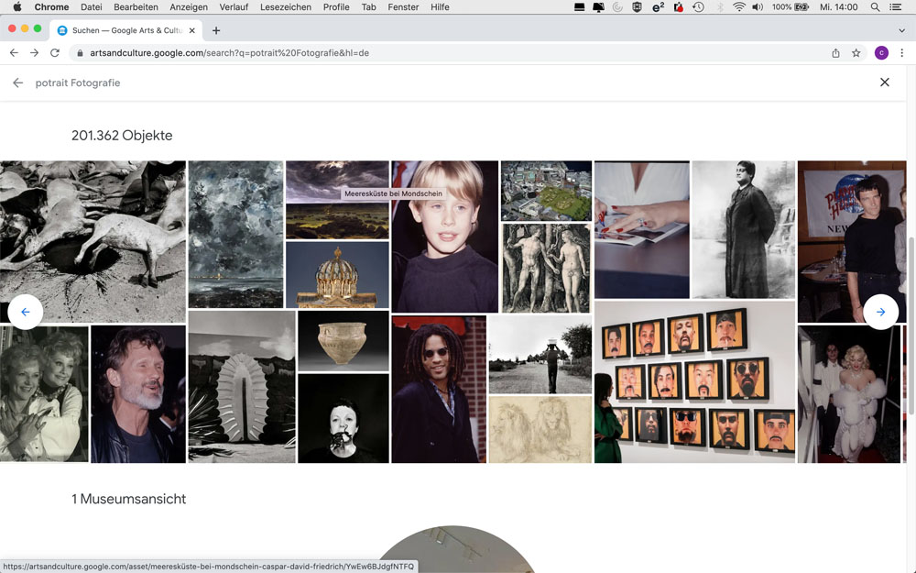
Task: Open the sketched lions drawing thumbnail
Action: click(x=540, y=429)
